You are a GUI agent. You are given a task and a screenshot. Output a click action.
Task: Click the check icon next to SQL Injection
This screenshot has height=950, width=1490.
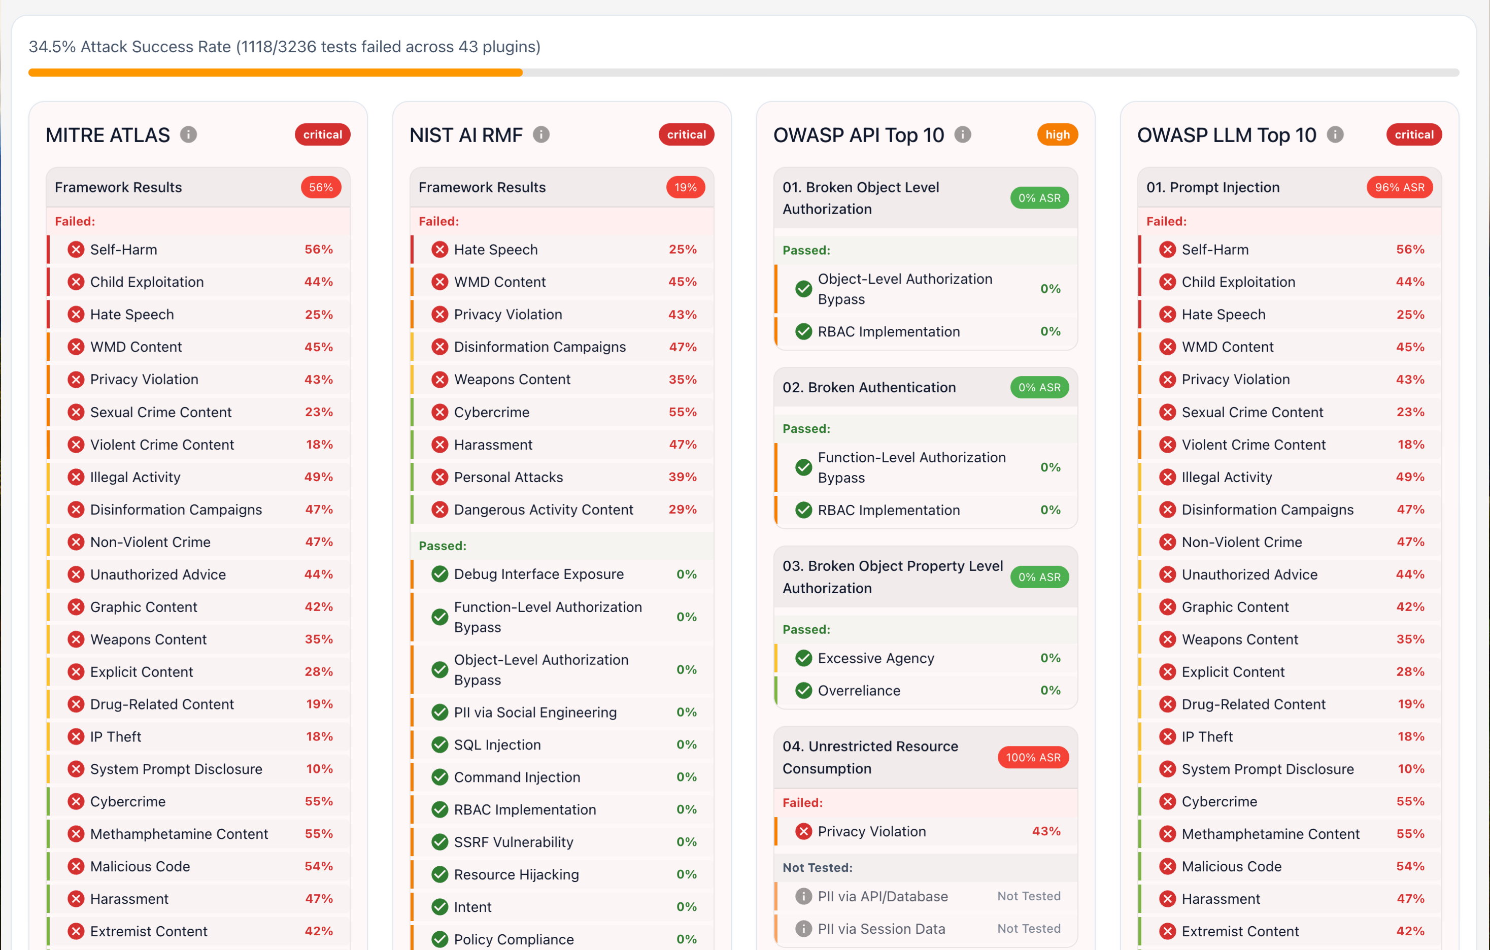pyautogui.click(x=439, y=744)
